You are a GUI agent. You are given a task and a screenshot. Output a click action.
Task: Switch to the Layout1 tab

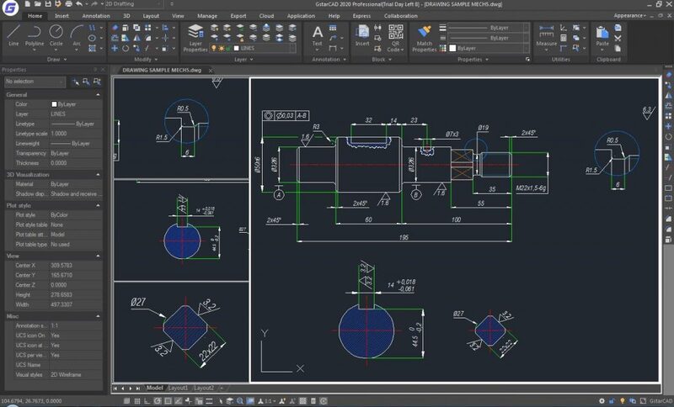click(x=178, y=388)
